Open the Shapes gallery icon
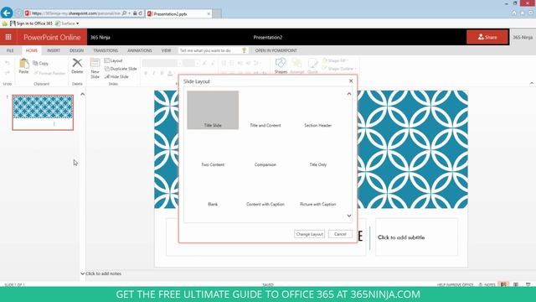The width and height of the screenshot is (536, 302). point(281,63)
